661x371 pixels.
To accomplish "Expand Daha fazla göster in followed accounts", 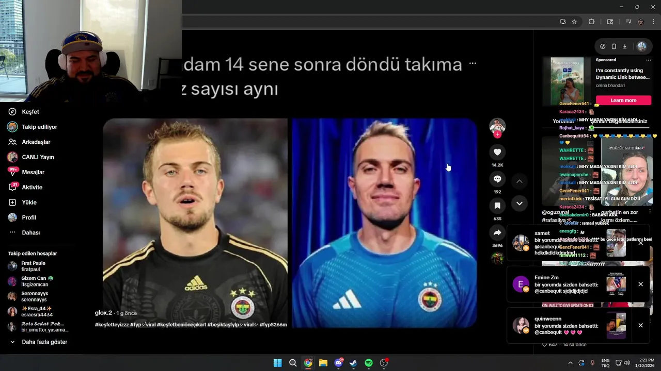I will pos(39,342).
